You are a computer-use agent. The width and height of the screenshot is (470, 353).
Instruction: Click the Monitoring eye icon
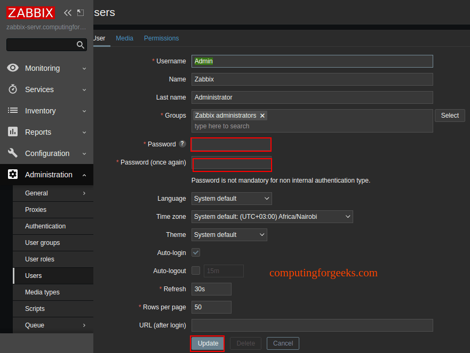point(13,68)
